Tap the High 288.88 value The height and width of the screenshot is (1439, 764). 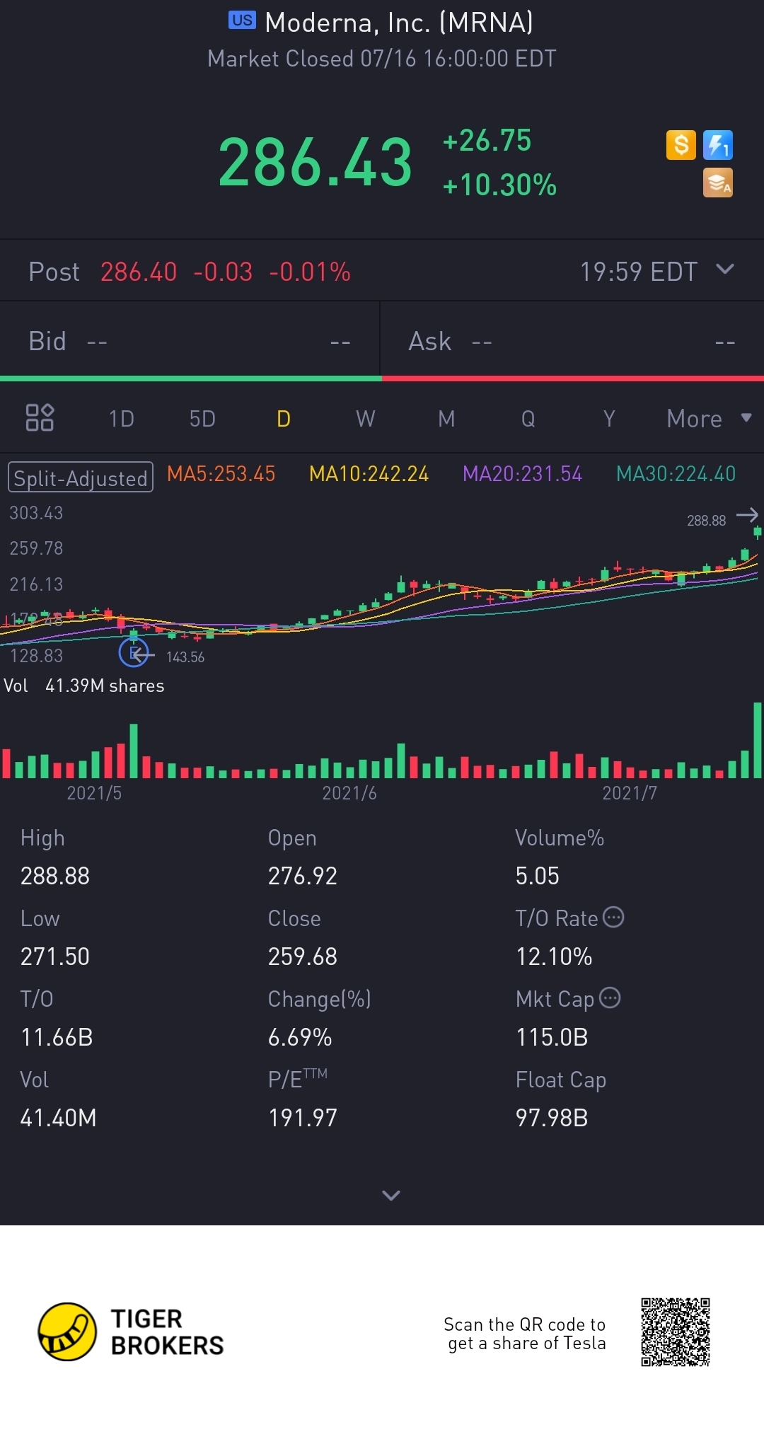tap(55, 876)
